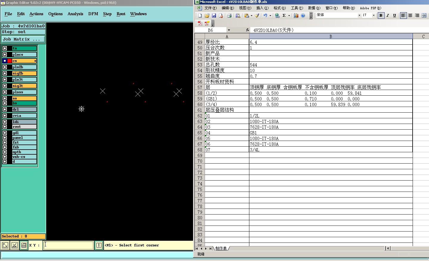Click the Job Matrix button
Viewport: 429px width, 261px height.
click(x=23, y=39)
